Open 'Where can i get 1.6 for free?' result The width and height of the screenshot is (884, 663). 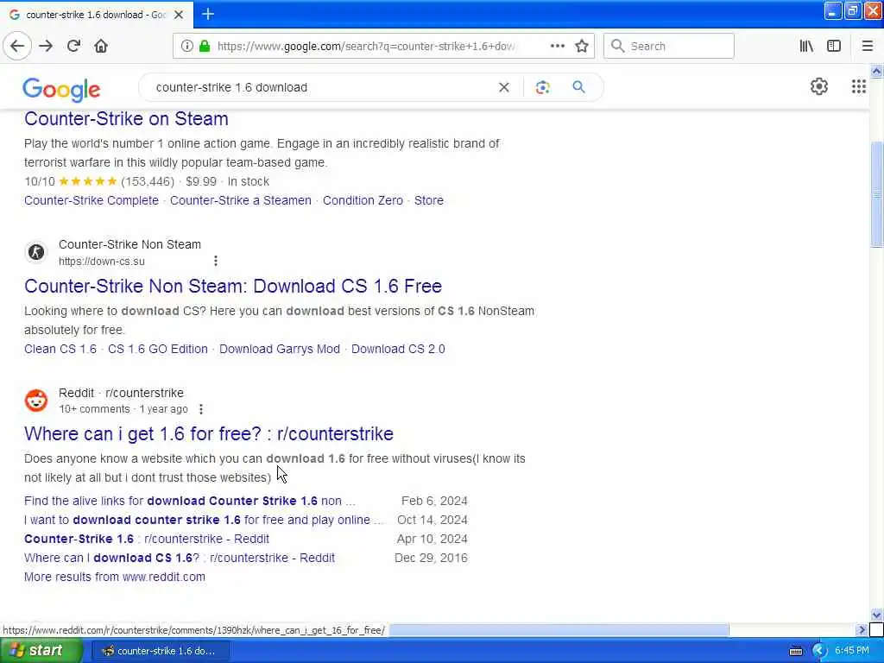click(x=209, y=434)
